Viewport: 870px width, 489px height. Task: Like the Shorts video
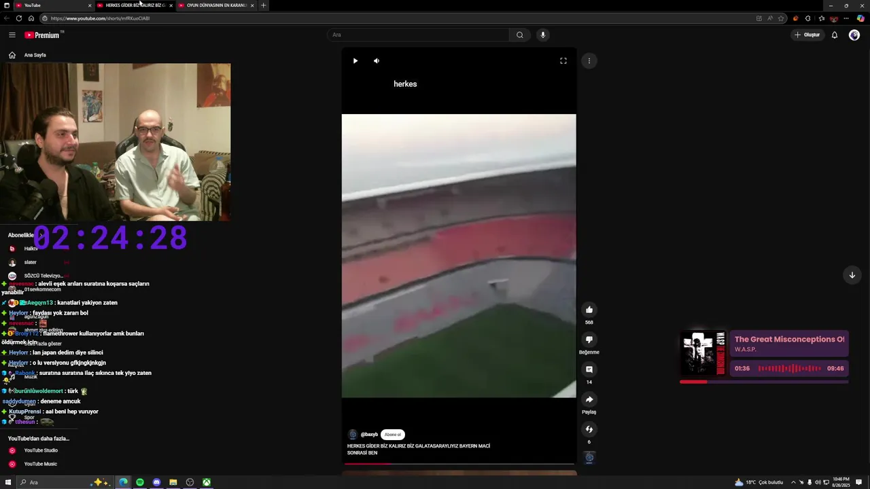[x=589, y=310]
